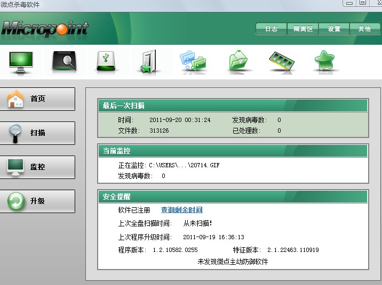This screenshot has height=285, width=382.
Task: Click the last scan time 2011-09-20 00:31:24
Action: tap(180, 120)
